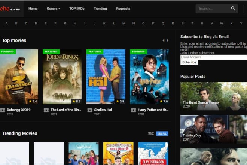This screenshot has height=165, width=247.
Task: Open the Geners dropdown menu
Action: [53, 9]
